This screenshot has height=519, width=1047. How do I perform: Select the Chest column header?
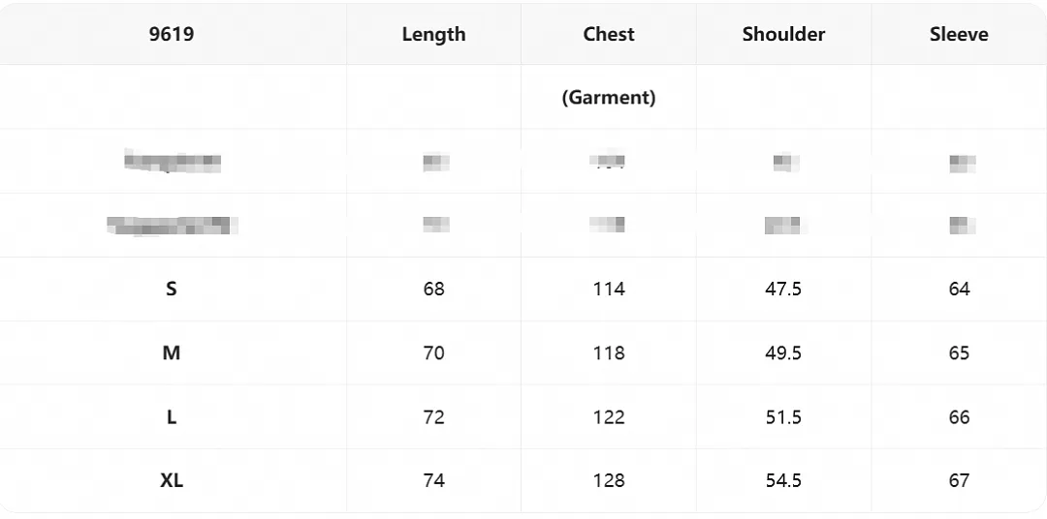[609, 34]
